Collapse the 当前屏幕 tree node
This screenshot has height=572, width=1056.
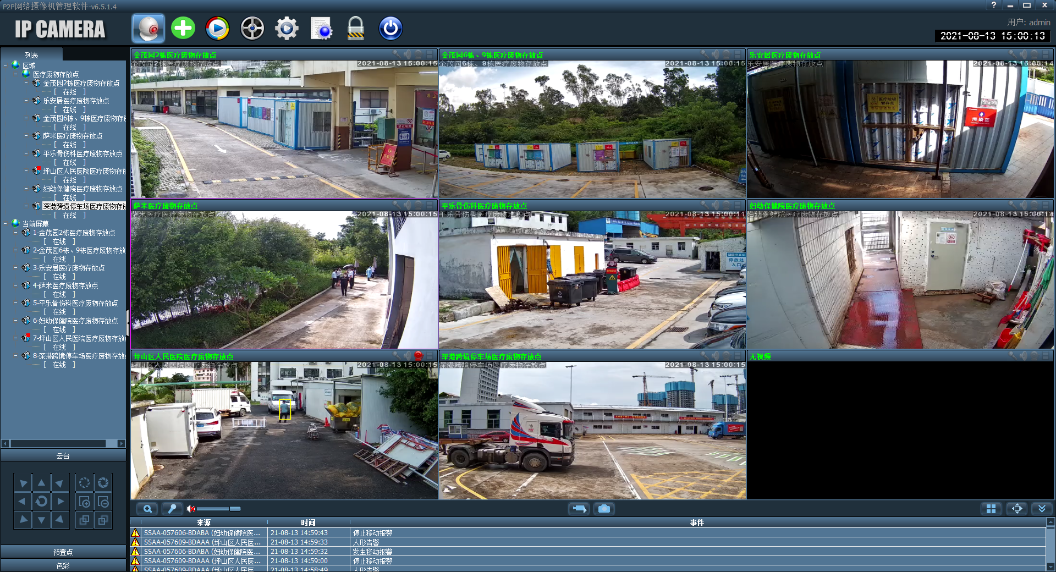(5, 224)
